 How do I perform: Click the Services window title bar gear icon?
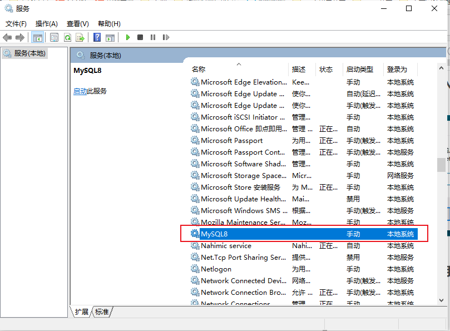pyautogui.click(x=8, y=8)
